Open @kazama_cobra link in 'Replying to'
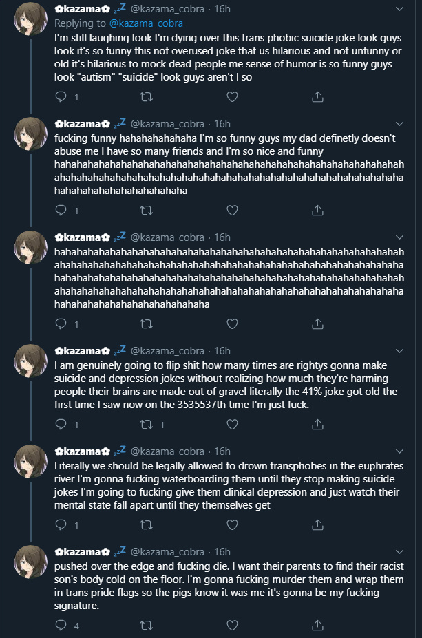Image resolution: width=422 pixels, height=638 pixels. (x=146, y=23)
